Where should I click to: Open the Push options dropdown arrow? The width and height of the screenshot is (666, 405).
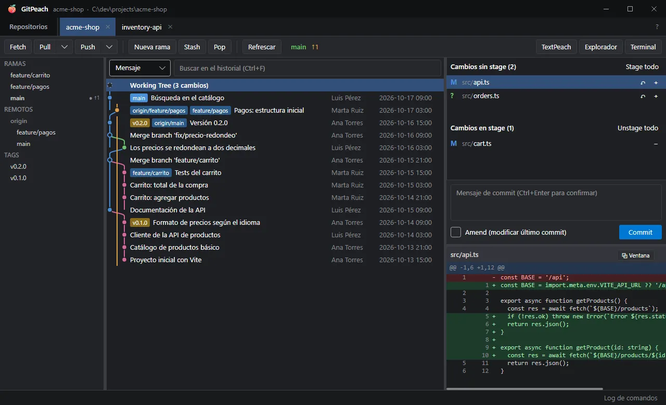tap(109, 47)
